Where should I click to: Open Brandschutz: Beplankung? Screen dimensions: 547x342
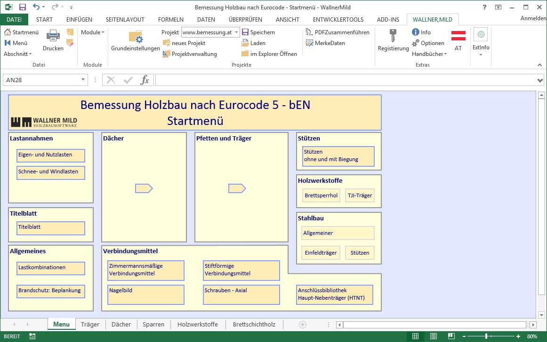(x=51, y=291)
